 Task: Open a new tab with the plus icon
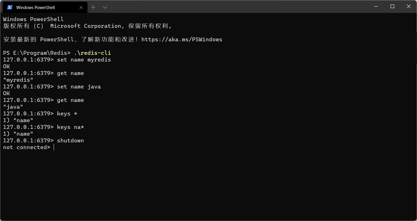coord(93,7)
